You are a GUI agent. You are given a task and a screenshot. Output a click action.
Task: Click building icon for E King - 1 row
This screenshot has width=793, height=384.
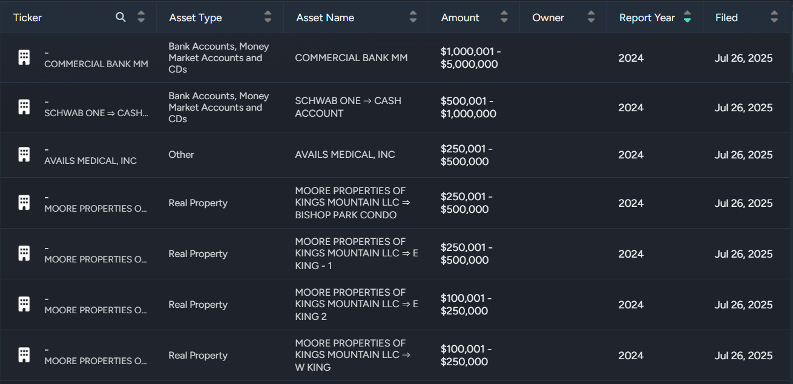coord(24,253)
